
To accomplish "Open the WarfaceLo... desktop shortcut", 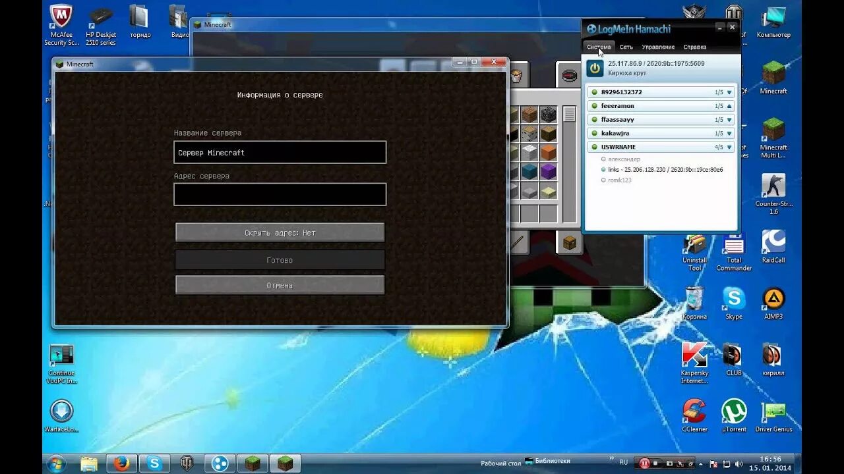I will pos(61,415).
